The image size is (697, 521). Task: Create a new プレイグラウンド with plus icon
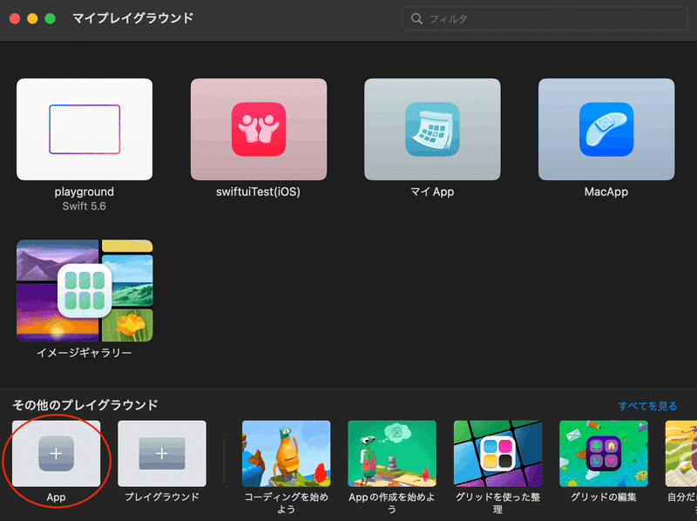point(162,453)
